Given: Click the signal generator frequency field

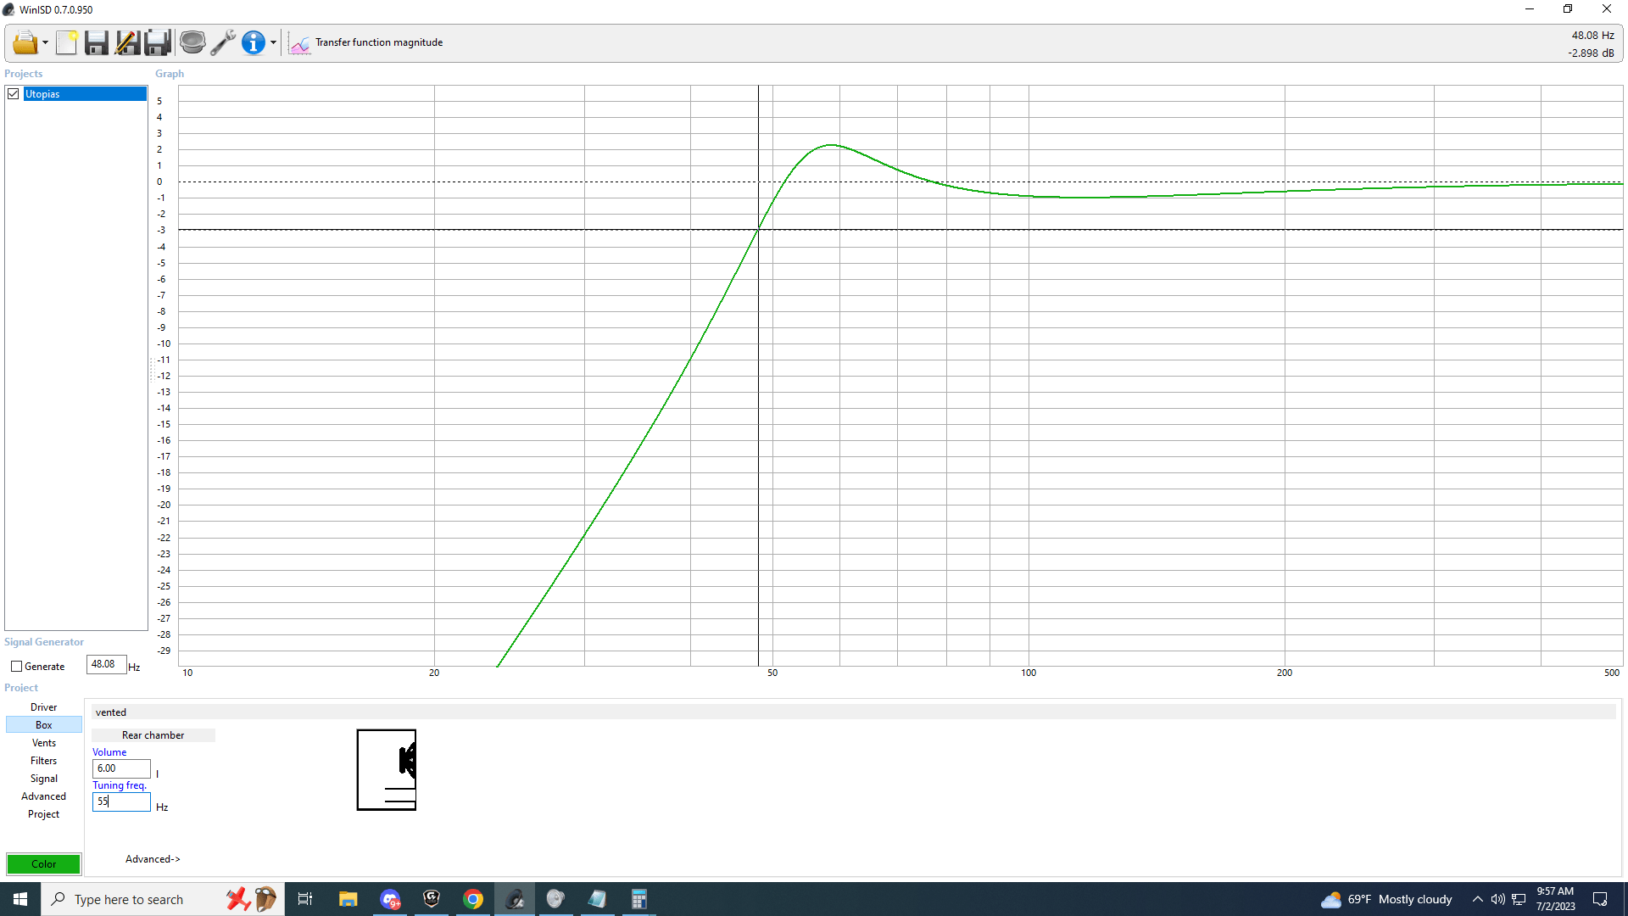Looking at the screenshot, I should 106,664.
